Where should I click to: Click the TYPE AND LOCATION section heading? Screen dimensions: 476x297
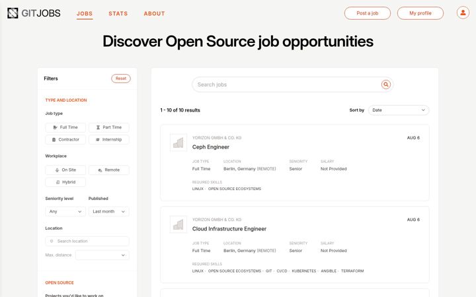[x=66, y=100]
